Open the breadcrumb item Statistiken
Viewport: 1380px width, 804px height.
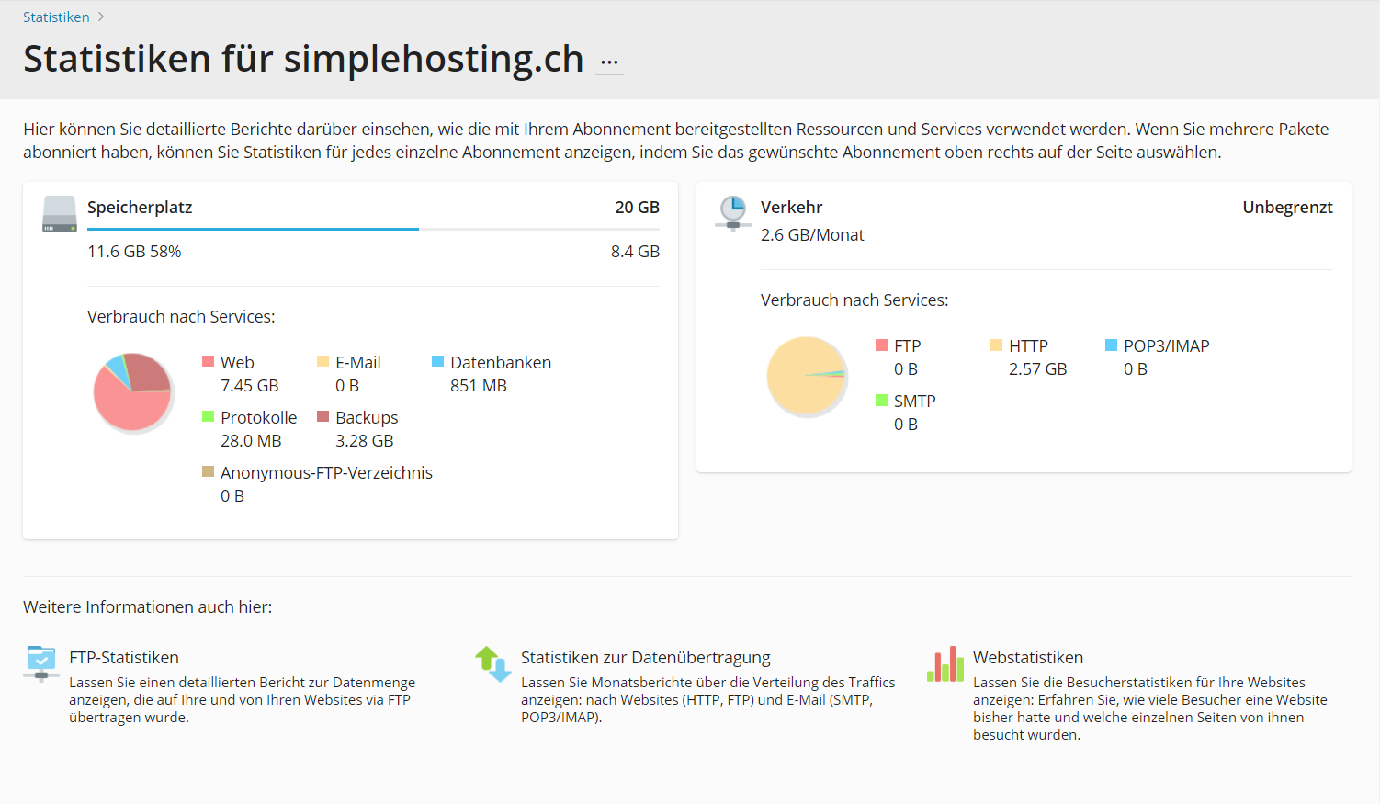[56, 17]
